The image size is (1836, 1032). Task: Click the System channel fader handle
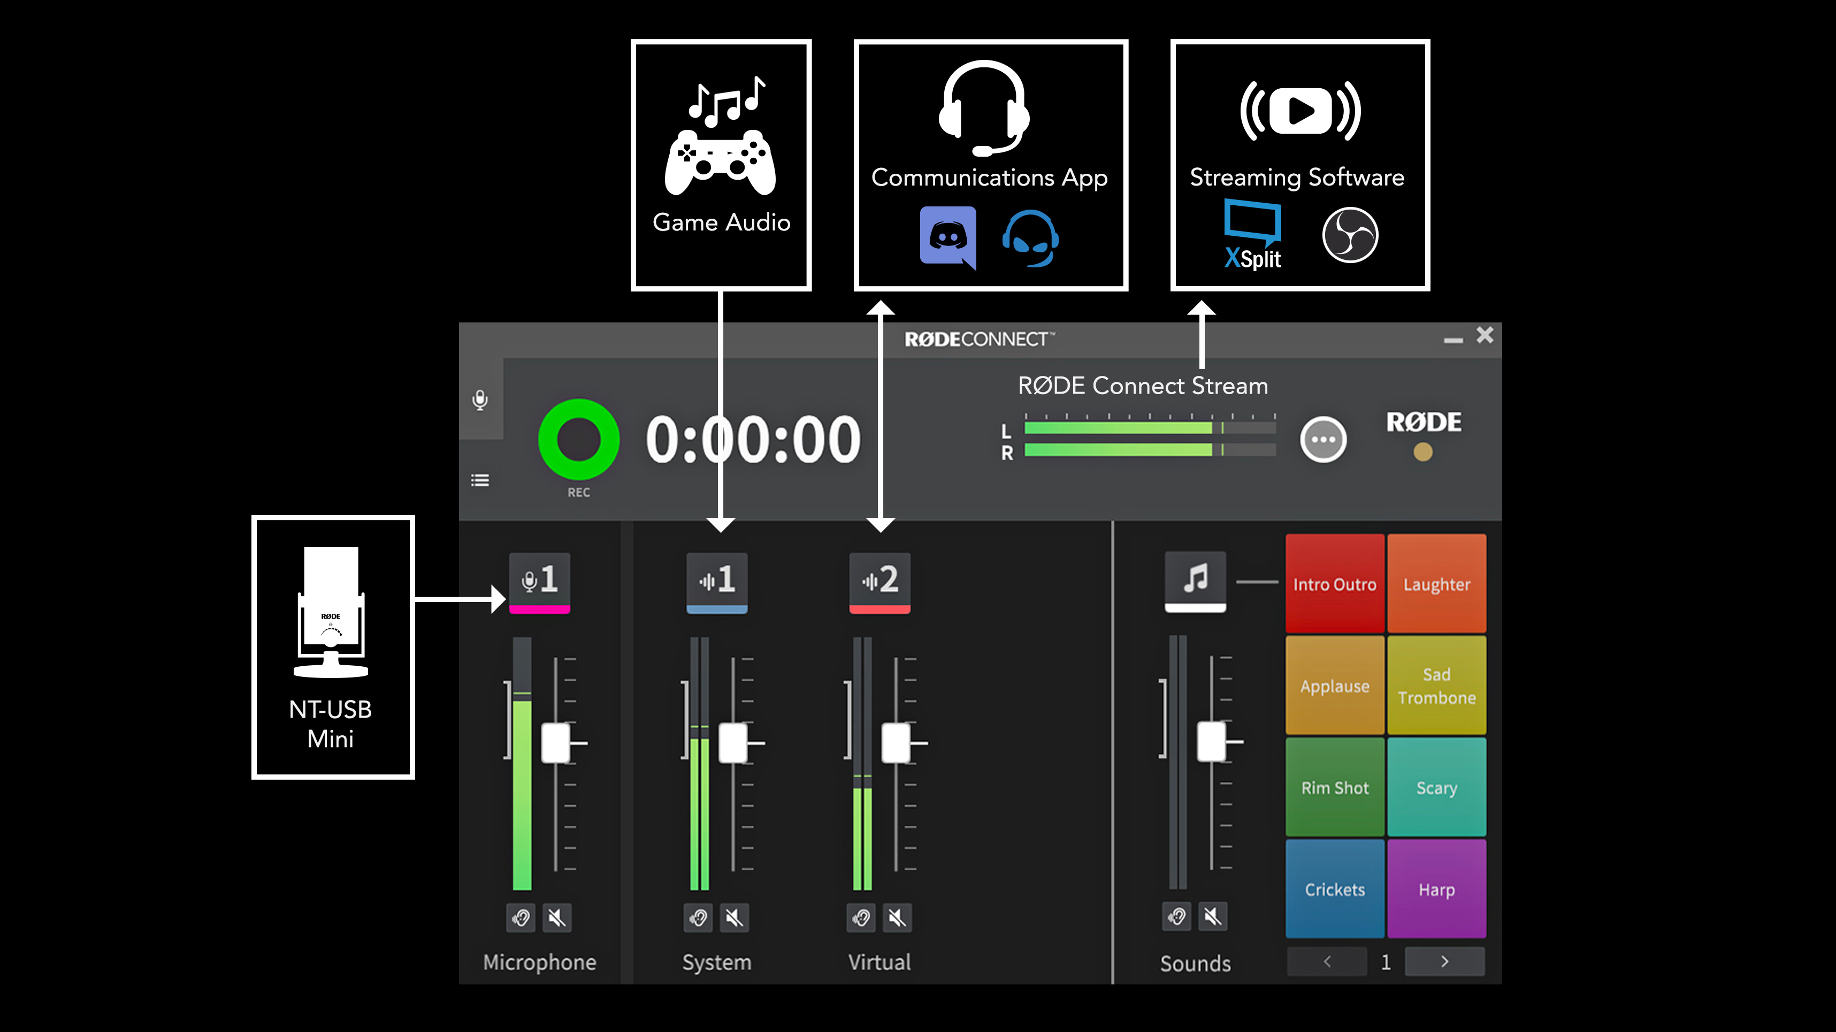tap(733, 743)
